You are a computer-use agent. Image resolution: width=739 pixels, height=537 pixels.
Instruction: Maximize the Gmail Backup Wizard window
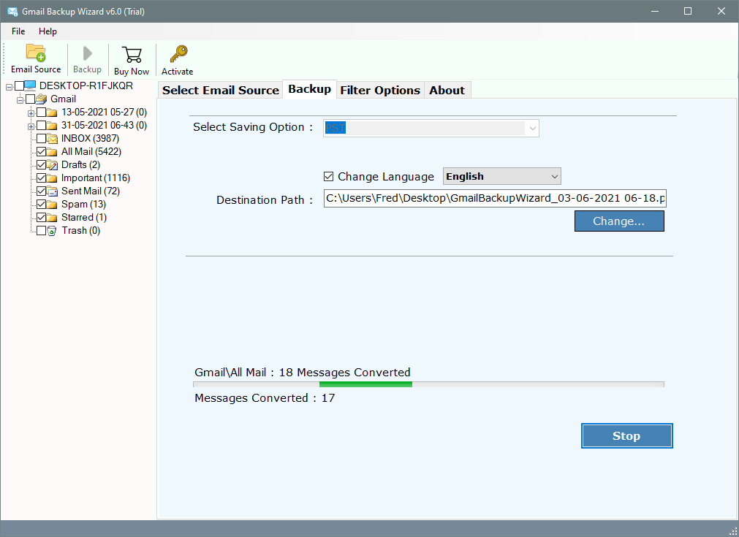688,11
